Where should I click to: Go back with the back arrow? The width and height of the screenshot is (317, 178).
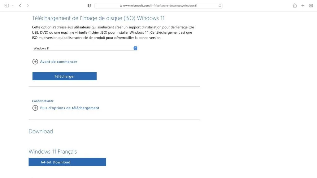(20, 6)
